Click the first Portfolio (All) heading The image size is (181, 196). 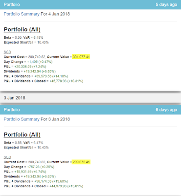[22, 29]
